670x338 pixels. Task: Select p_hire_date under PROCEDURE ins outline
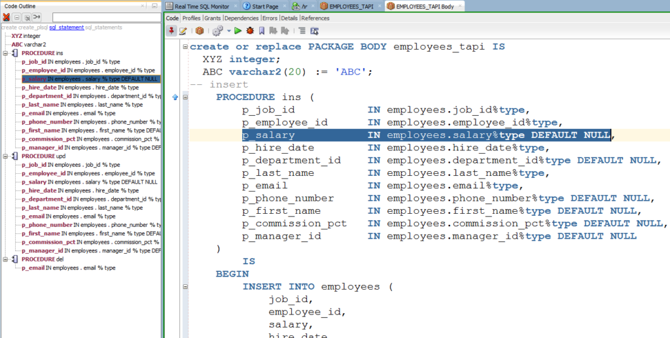[39, 87]
